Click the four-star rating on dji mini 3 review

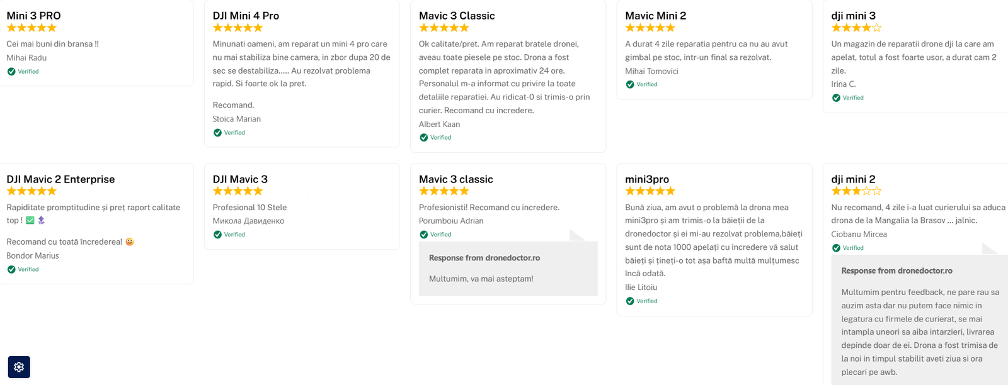coord(856,28)
